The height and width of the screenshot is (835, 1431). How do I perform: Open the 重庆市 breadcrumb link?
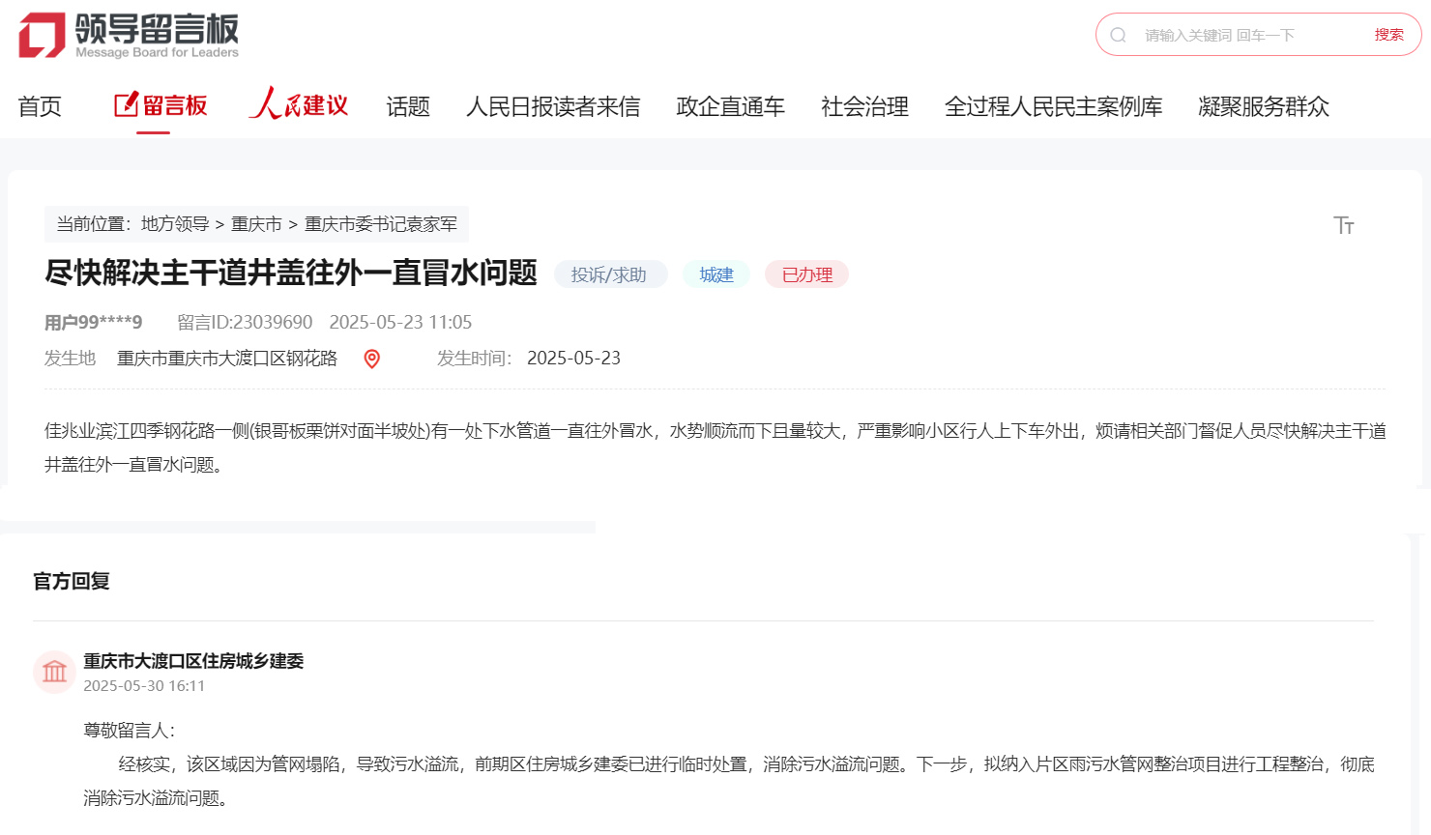255,223
